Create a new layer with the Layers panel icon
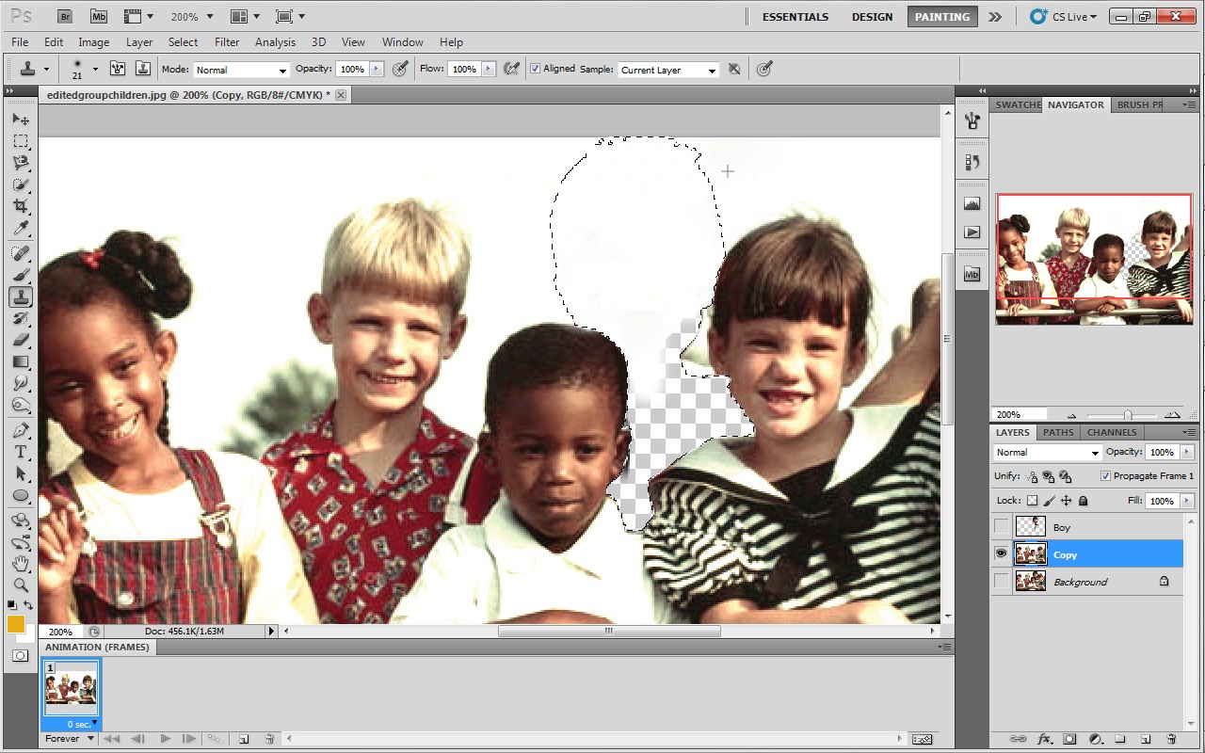This screenshot has width=1205, height=753. click(1146, 739)
